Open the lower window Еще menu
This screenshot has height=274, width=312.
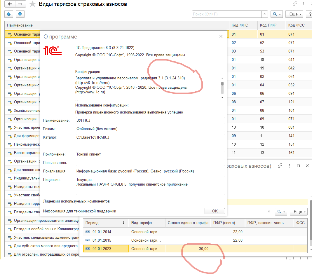tap(299, 212)
